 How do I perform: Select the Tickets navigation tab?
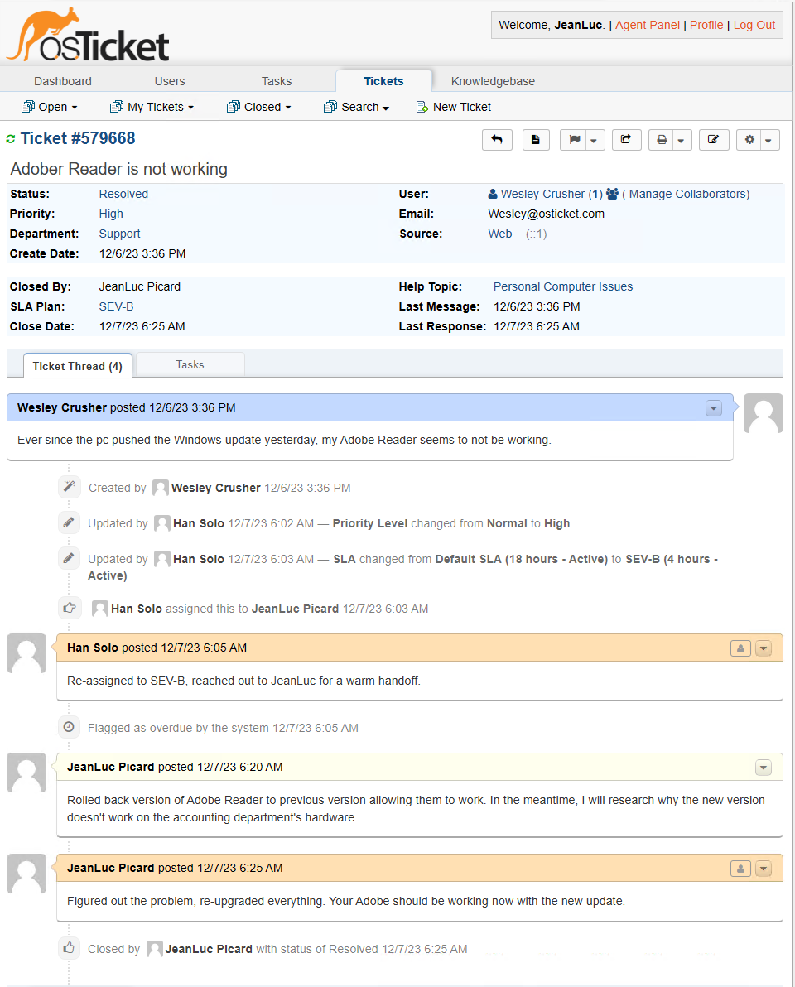click(x=384, y=81)
